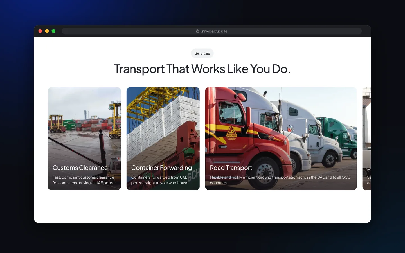Open the Container Forwarding card image
405x253 pixels.
click(163, 139)
